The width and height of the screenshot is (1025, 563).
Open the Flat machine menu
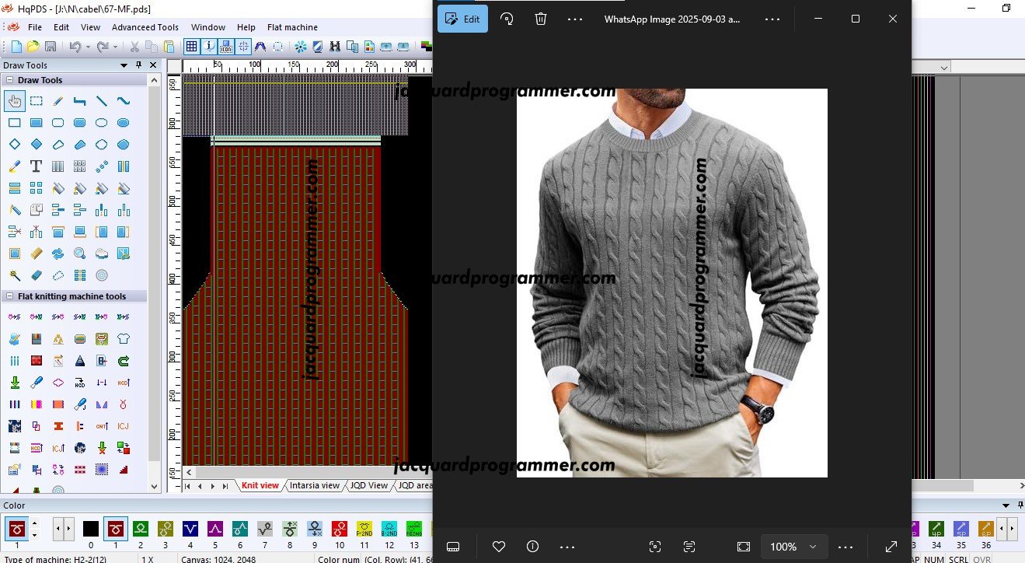[x=292, y=27]
